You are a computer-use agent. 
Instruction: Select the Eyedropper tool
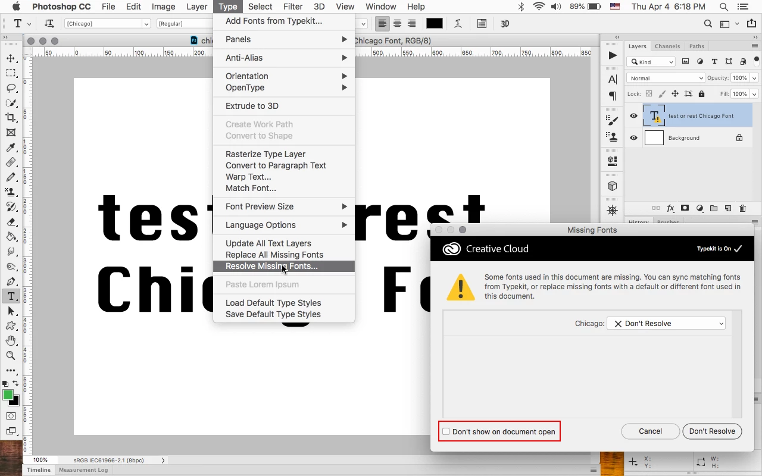point(11,148)
